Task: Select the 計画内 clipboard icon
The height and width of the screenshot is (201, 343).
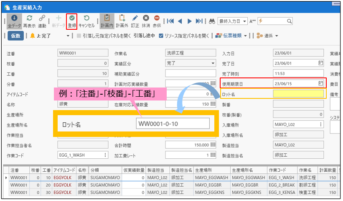Action: (107, 21)
